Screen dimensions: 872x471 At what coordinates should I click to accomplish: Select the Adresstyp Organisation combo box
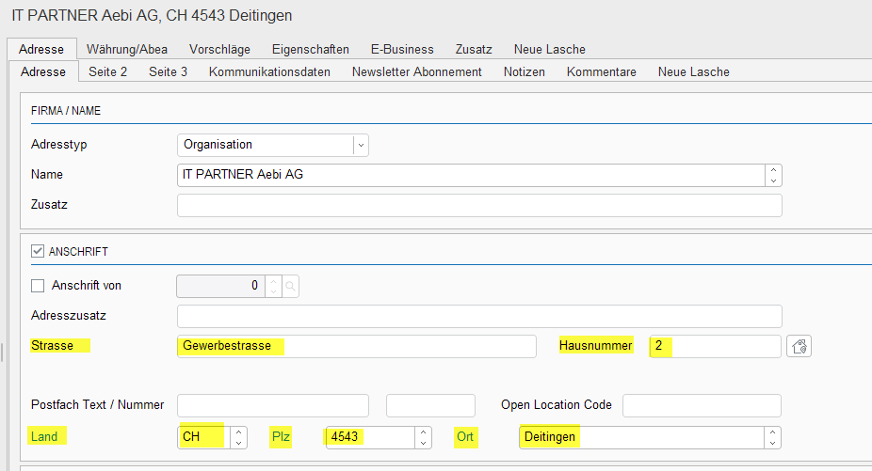tap(272, 145)
